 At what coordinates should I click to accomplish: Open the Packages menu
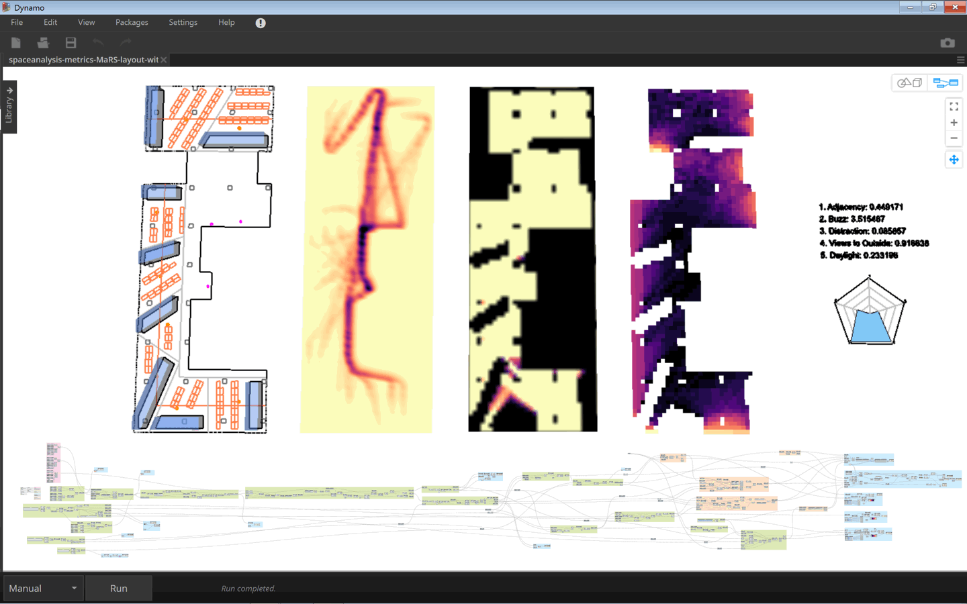click(x=132, y=22)
